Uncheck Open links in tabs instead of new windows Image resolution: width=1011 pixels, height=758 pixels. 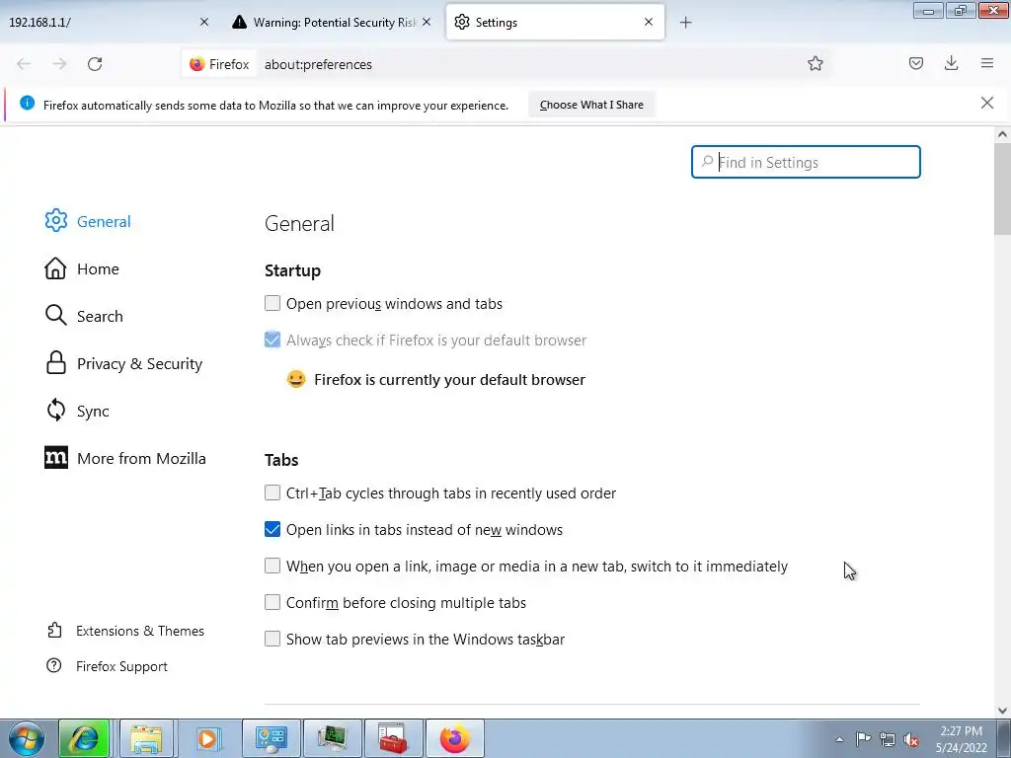[272, 529]
